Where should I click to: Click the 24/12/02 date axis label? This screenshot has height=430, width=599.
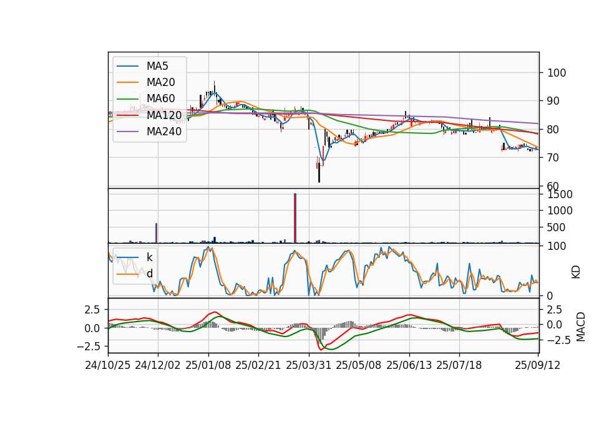coord(158,365)
